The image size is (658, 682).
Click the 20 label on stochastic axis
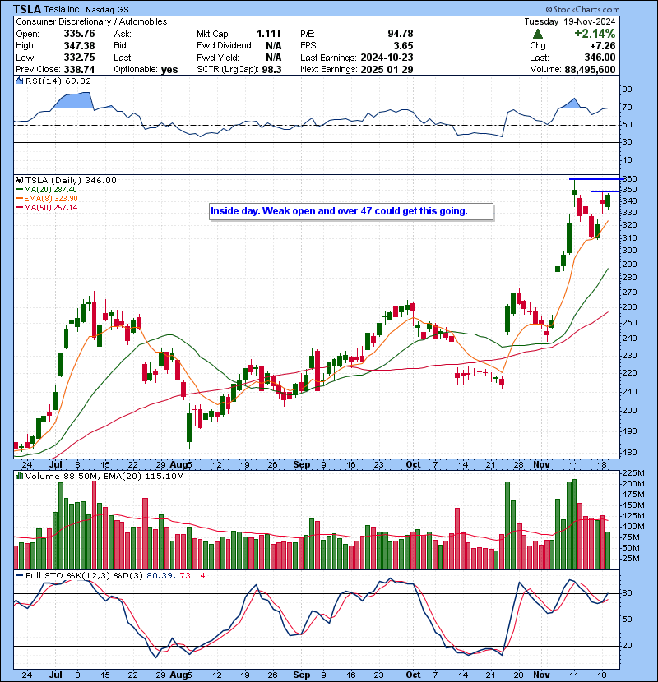point(627,646)
